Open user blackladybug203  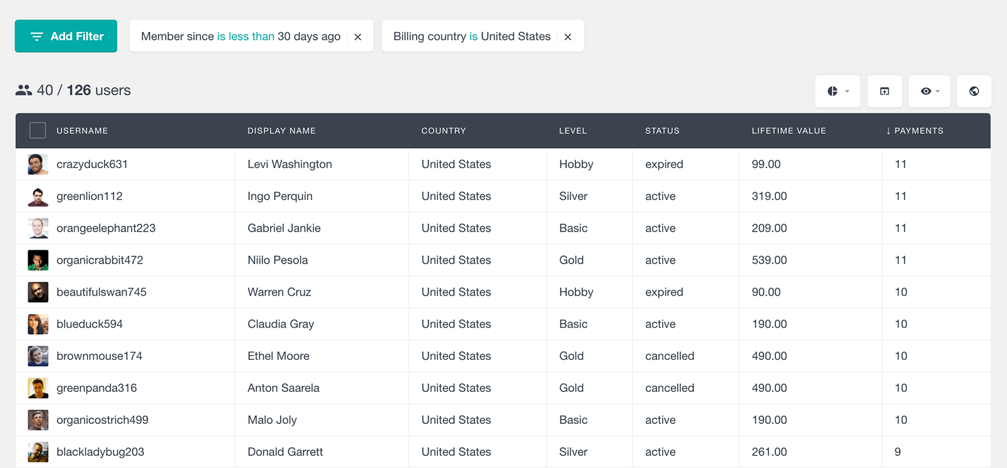pos(100,452)
